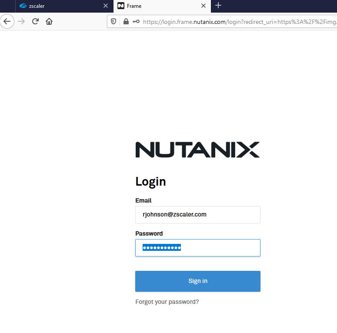The image size is (337, 333).
Task: Click the Password field label
Action: [x=149, y=233]
